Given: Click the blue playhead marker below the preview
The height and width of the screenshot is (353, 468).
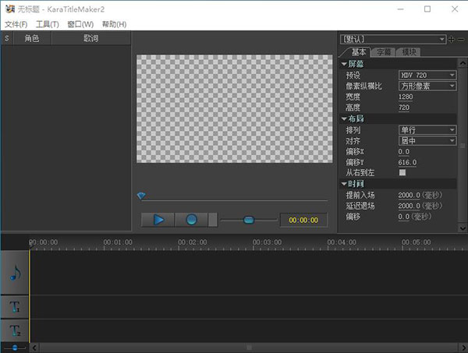Looking at the screenshot, I should [x=140, y=196].
